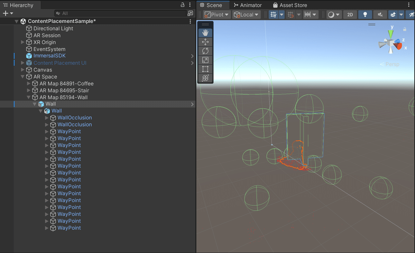The height and width of the screenshot is (253, 415).
Task: Select the Hand view tool
Action: click(205, 33)
